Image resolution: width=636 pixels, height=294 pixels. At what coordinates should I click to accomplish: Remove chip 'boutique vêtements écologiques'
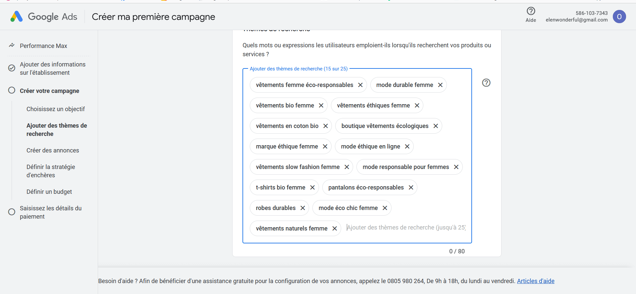click(436, 126)
